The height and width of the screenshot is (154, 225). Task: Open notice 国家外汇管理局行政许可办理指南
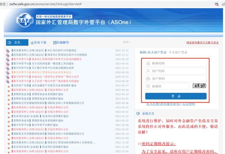coord(67,55)
